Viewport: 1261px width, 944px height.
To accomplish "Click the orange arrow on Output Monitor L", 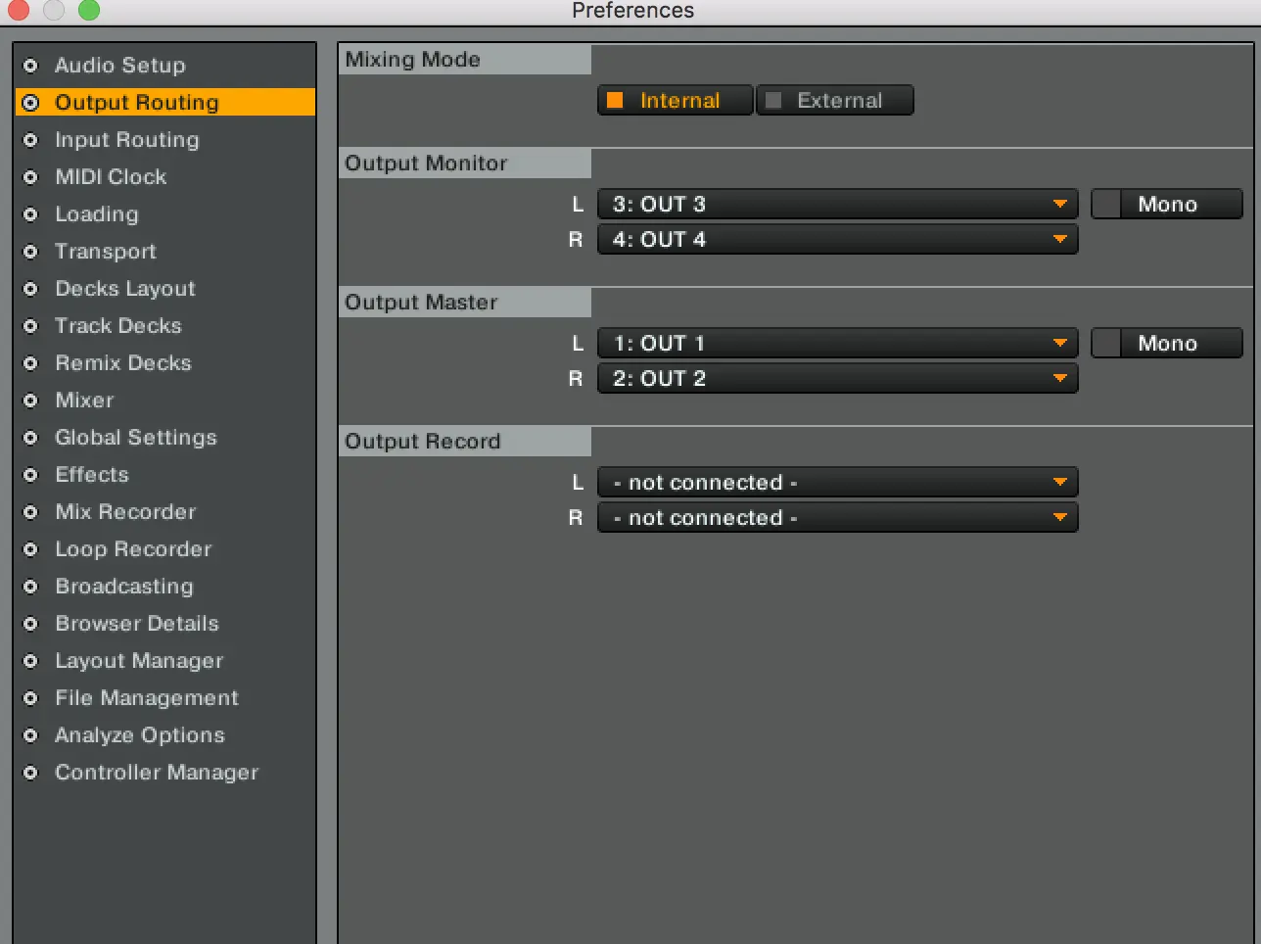I will [x=1059, y=205].
